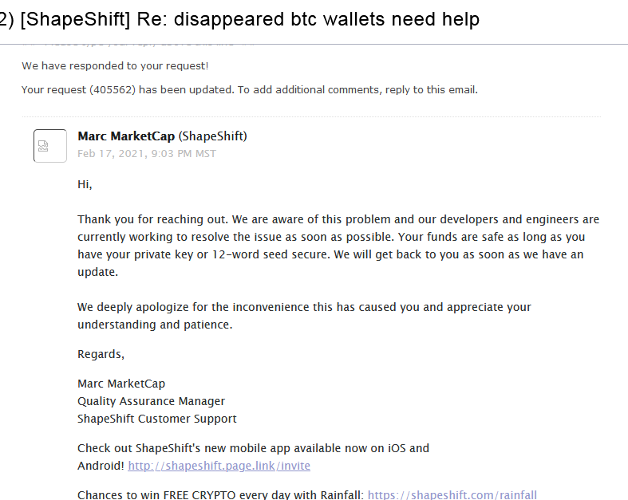Click the 'Thank you for reaching out' paragraph
The width and height of the screenshot is (628, 500).
tap(338, 246)
